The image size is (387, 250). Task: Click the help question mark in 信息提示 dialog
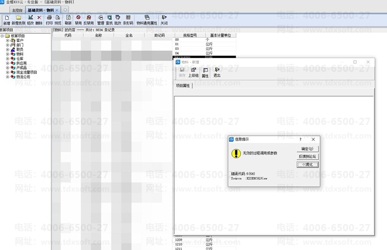coord(300,139)
